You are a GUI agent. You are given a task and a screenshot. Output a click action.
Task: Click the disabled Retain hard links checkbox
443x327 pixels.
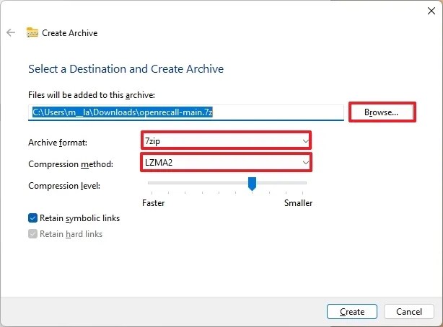(x=32, y=233)
